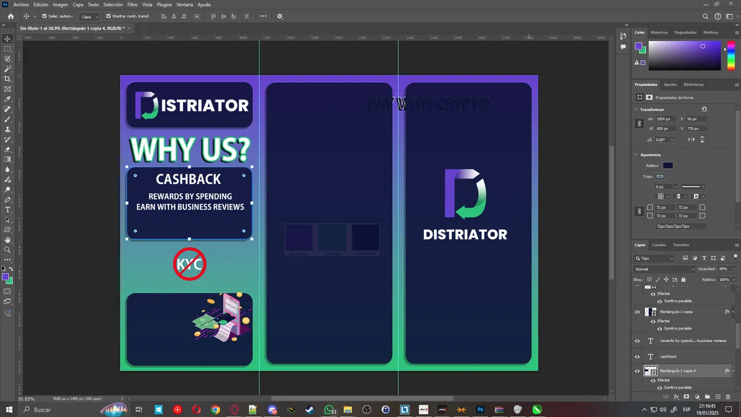Create a new group folder icon
The height and width of the screenshot is (417, 741).
coord(707,397)
